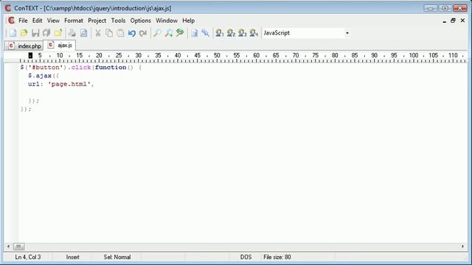The image size is (472, 265).
Task: Click the Paste clipboard icon
Action: 120,33
